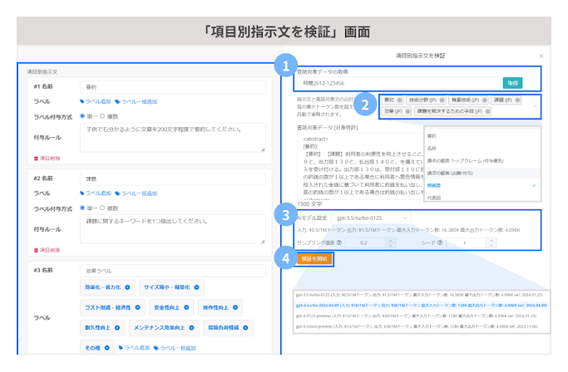Choose 代表図 from the open dropdown list
The height and width of the screenshot is (372, 568).
coord(432,198)
